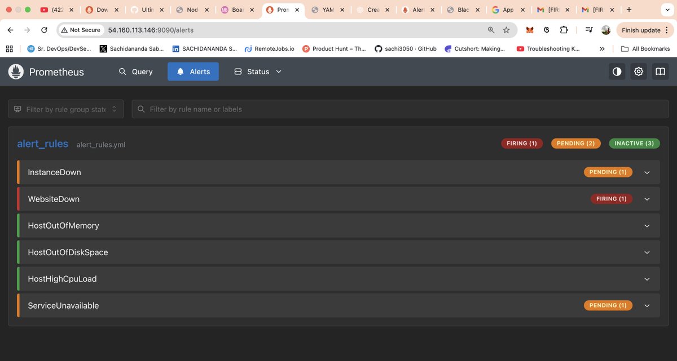
Task: Open the Product Hunt bookmark
Action: [335, 49]
